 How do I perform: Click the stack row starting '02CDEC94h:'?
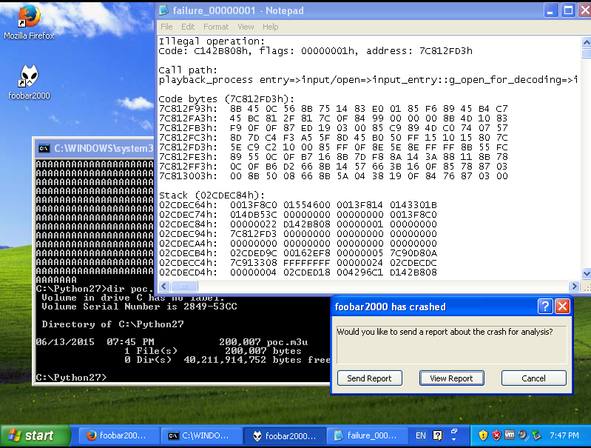(298, 233)
